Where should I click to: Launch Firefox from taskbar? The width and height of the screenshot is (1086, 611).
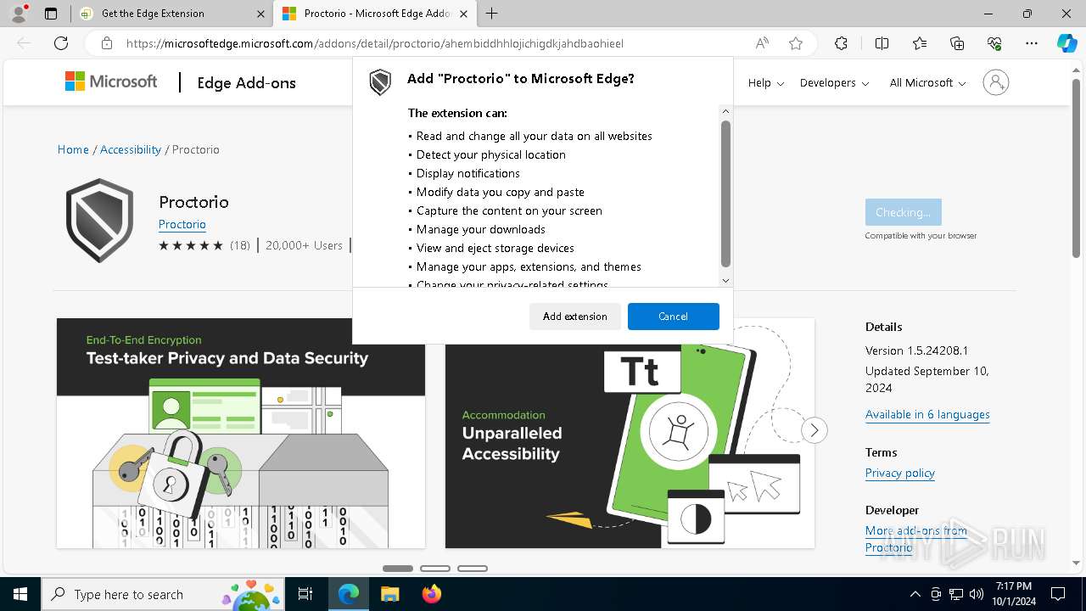coord(432,594)
